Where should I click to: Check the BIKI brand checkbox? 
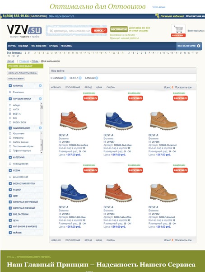[10, 118]
